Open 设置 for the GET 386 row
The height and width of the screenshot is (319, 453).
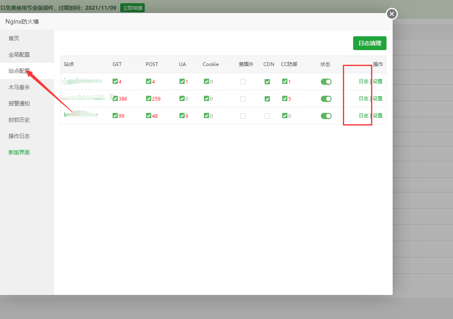tap(377, 99)
